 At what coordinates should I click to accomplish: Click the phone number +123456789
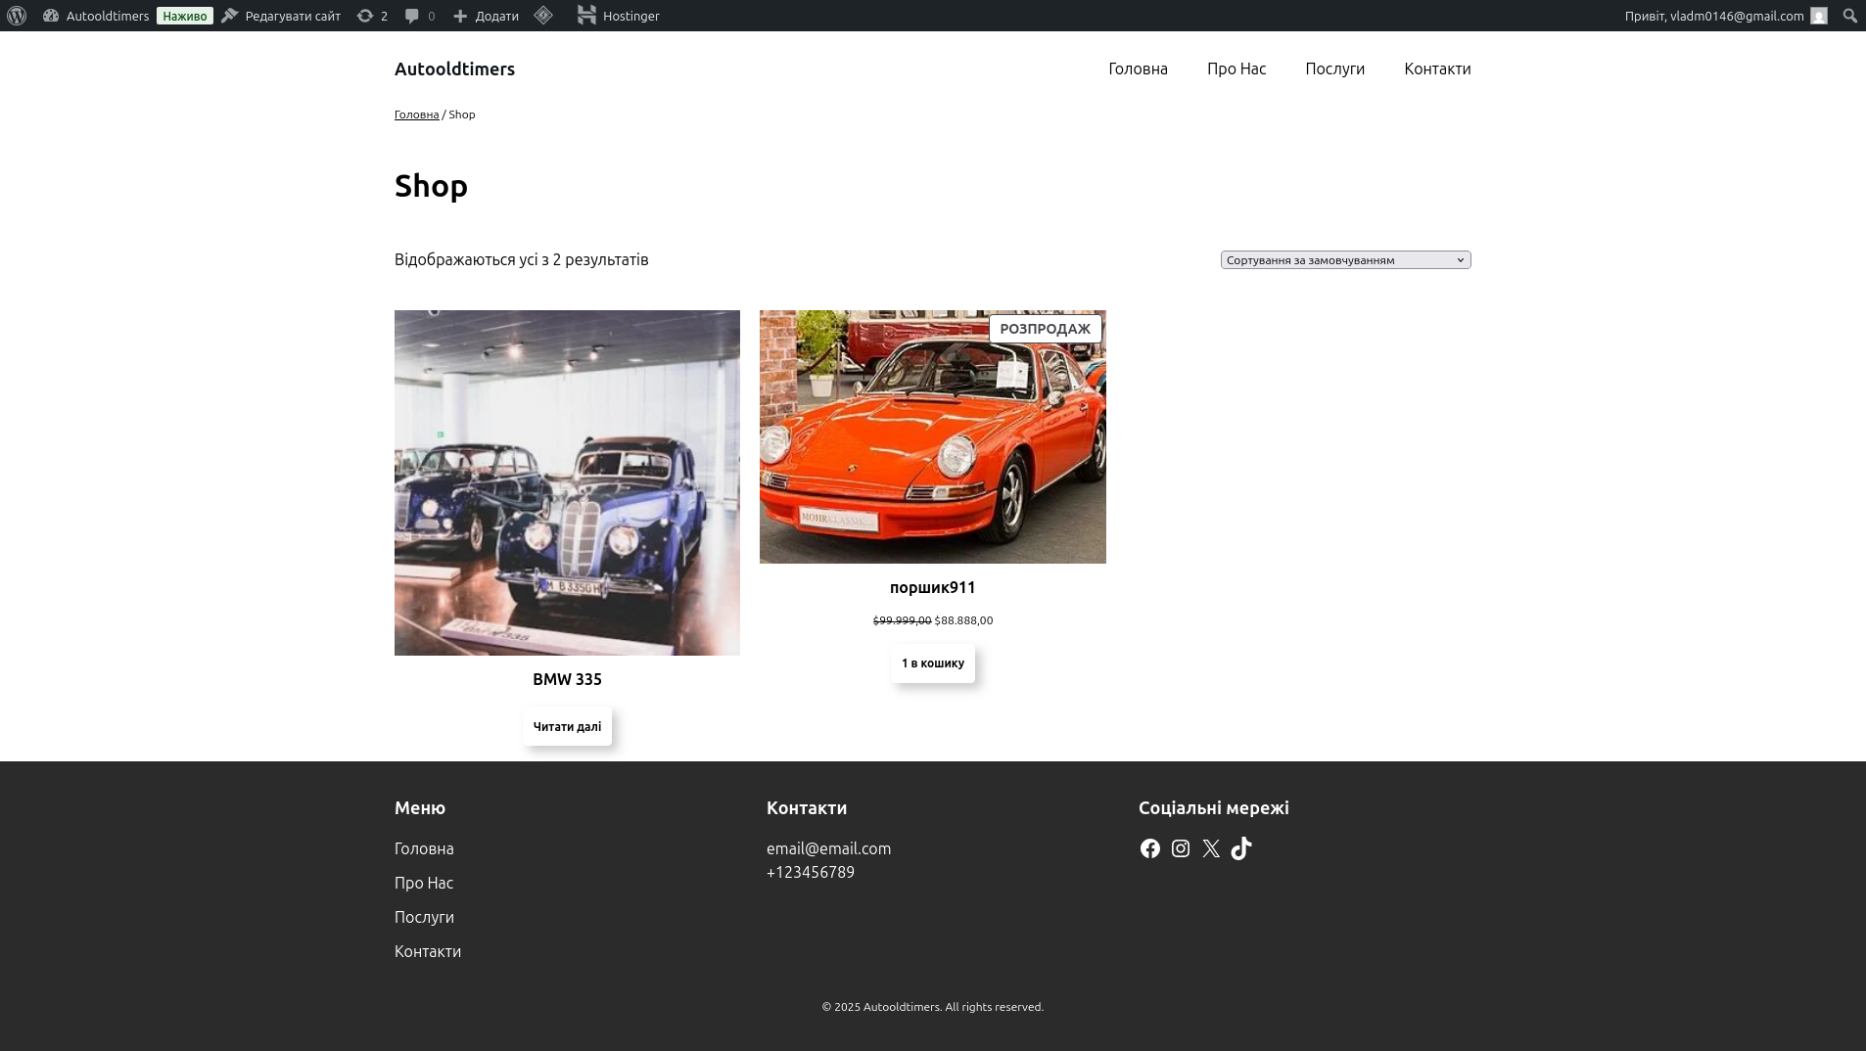[811, 872]
